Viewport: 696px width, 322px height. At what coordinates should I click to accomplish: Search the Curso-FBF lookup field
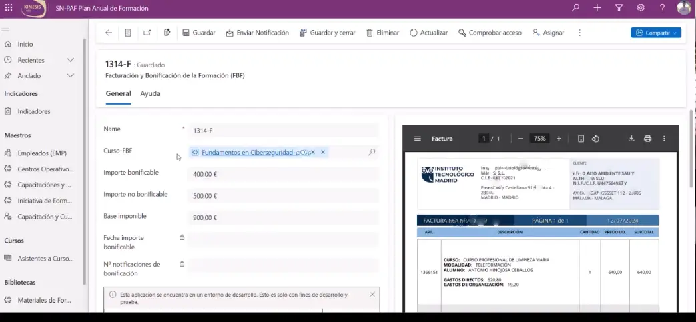372,152
